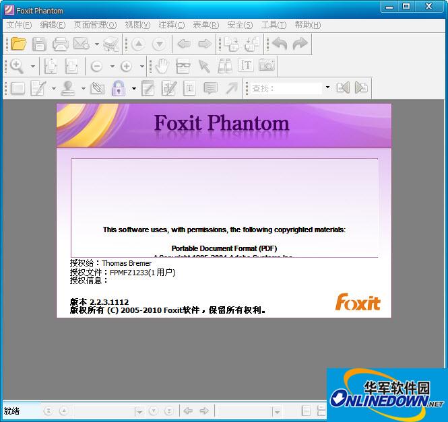Open the 页面管理(O) menu
This screenshot has height=422, width=448.
point(95,25)
